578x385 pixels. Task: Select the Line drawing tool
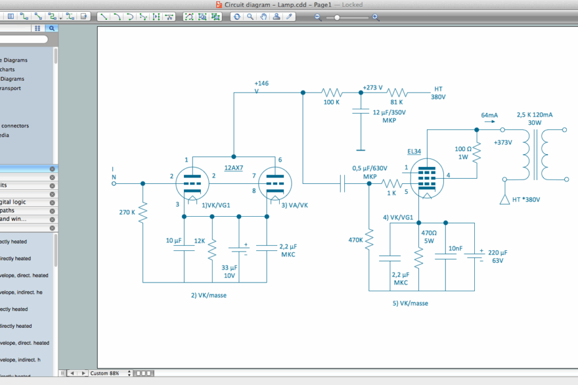(103, 17)
